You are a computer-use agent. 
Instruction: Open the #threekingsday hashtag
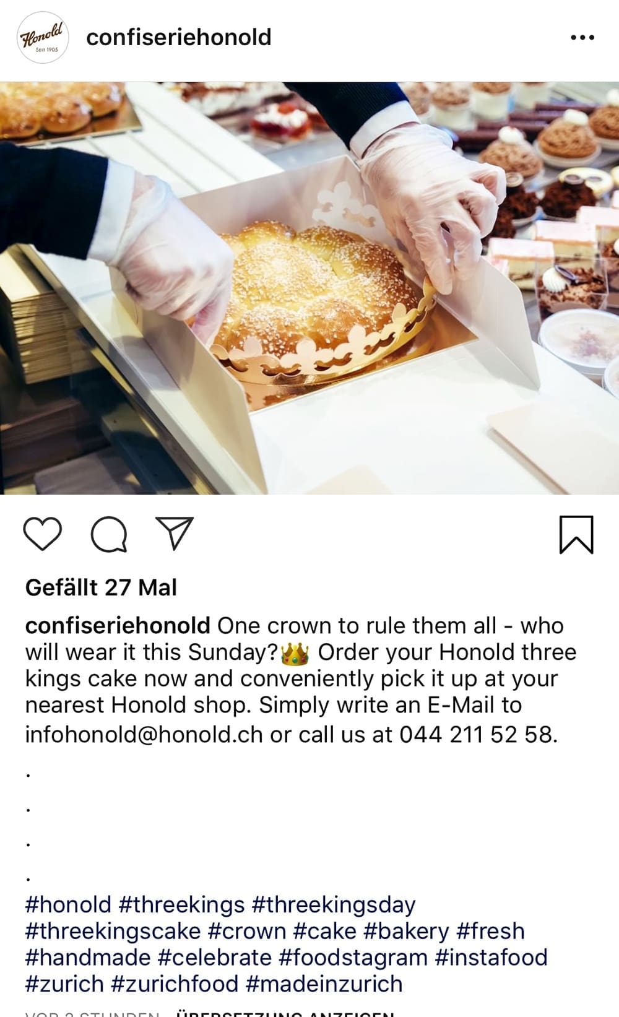pos(334,905)
